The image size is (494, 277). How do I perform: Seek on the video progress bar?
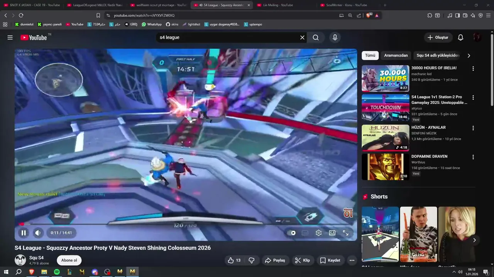pyautogui.click(x=186, y=224)
